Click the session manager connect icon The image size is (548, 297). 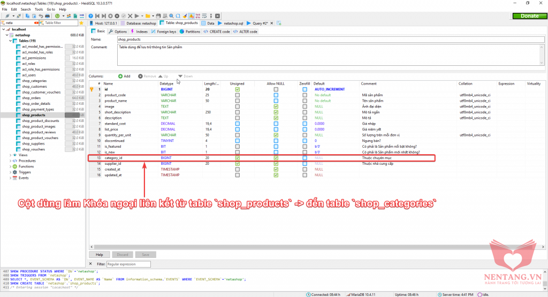(7, 16)
